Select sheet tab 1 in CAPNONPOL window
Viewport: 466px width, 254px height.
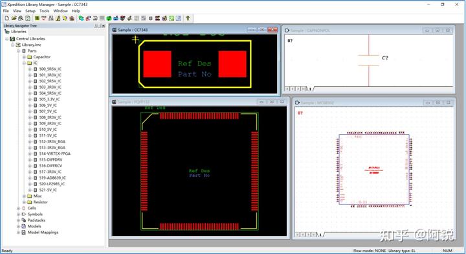pos(310,89)
